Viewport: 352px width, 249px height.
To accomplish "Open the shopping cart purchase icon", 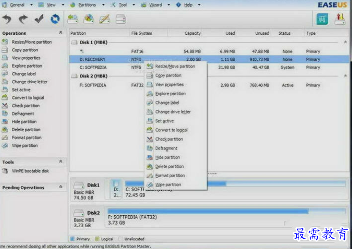I will (323, 19).
